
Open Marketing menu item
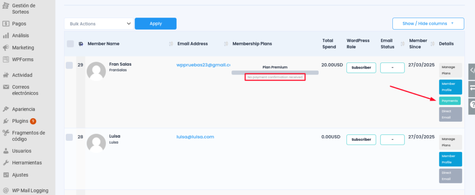click(x=23, y=47)
